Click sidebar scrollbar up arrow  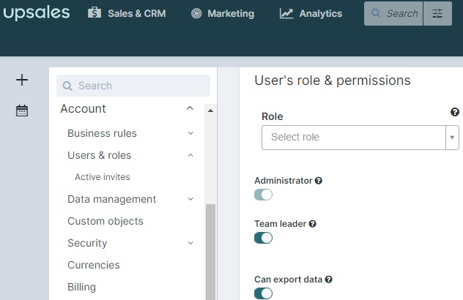(x=210, y=110)
